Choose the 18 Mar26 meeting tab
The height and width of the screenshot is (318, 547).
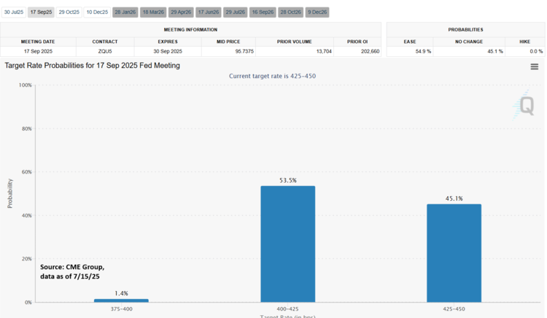[152, 12]
